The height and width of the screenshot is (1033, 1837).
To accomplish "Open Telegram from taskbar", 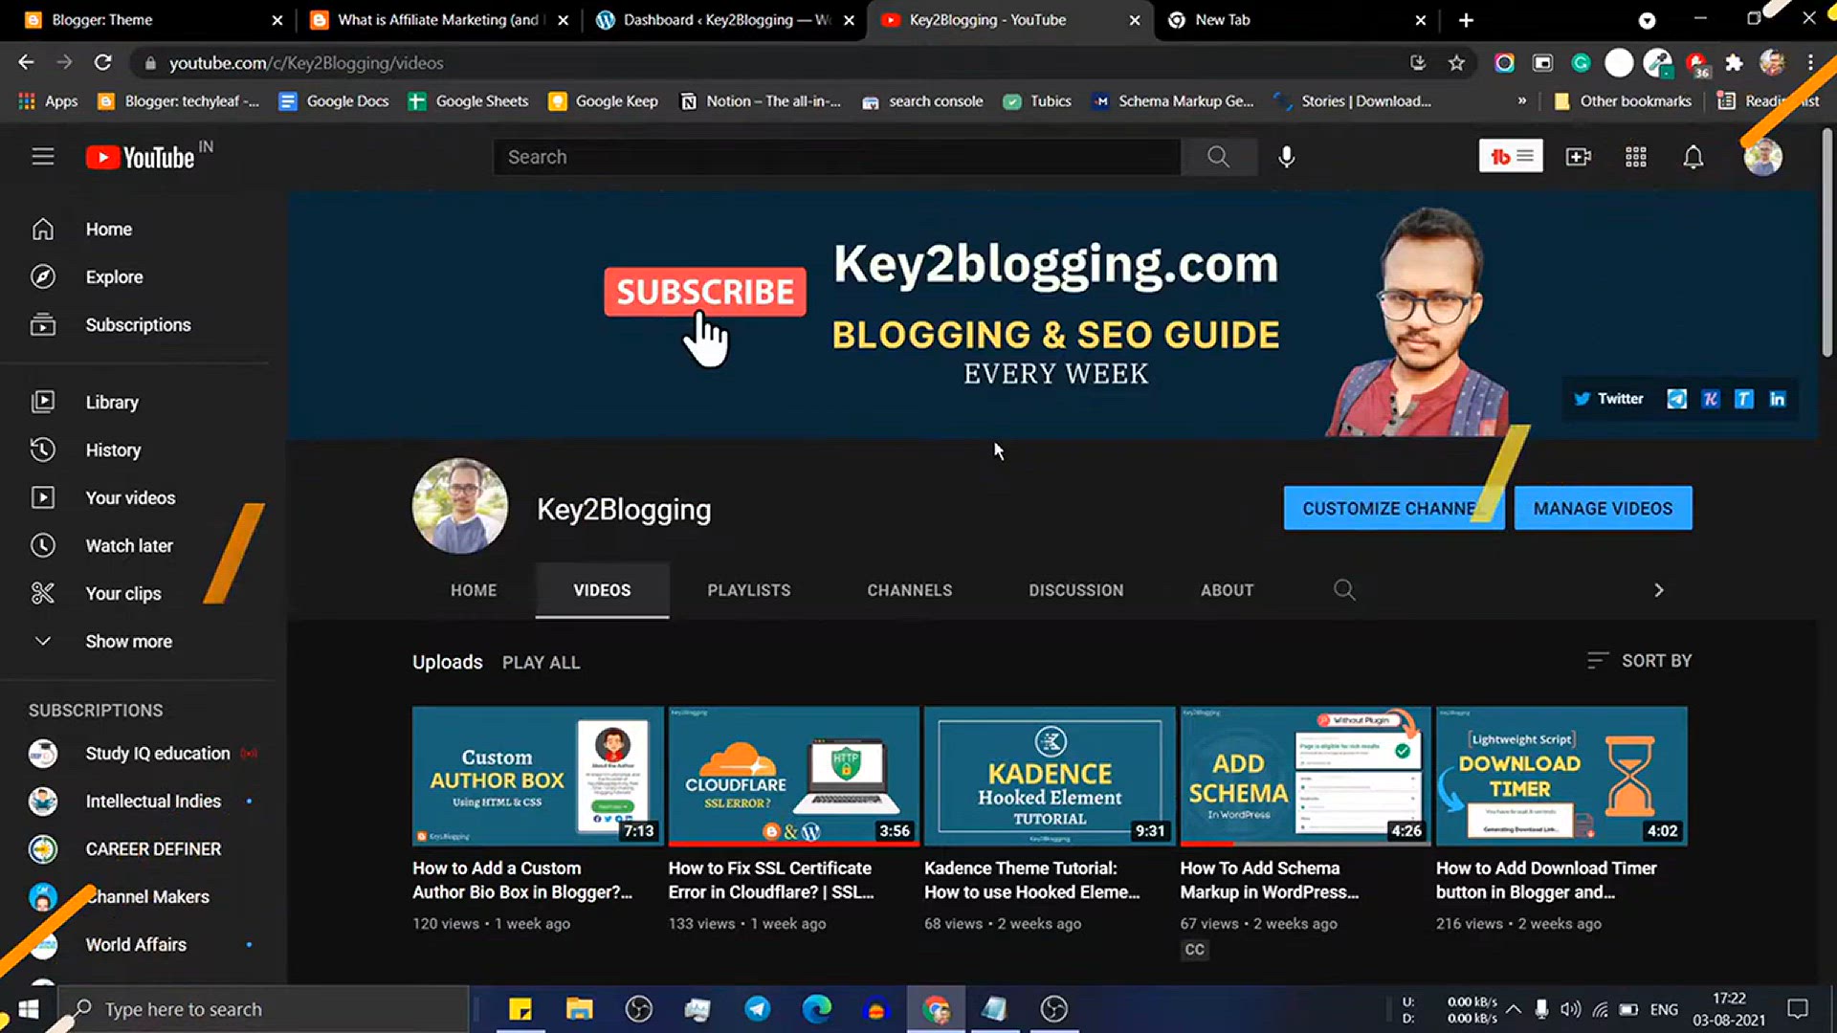I will 757,1010.
